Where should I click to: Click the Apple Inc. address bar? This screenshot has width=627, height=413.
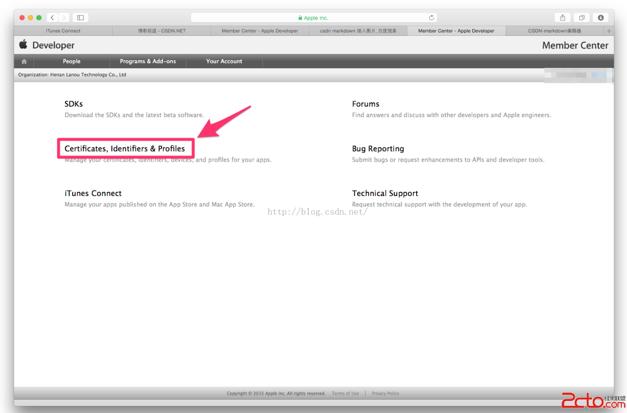click(313, 18)
